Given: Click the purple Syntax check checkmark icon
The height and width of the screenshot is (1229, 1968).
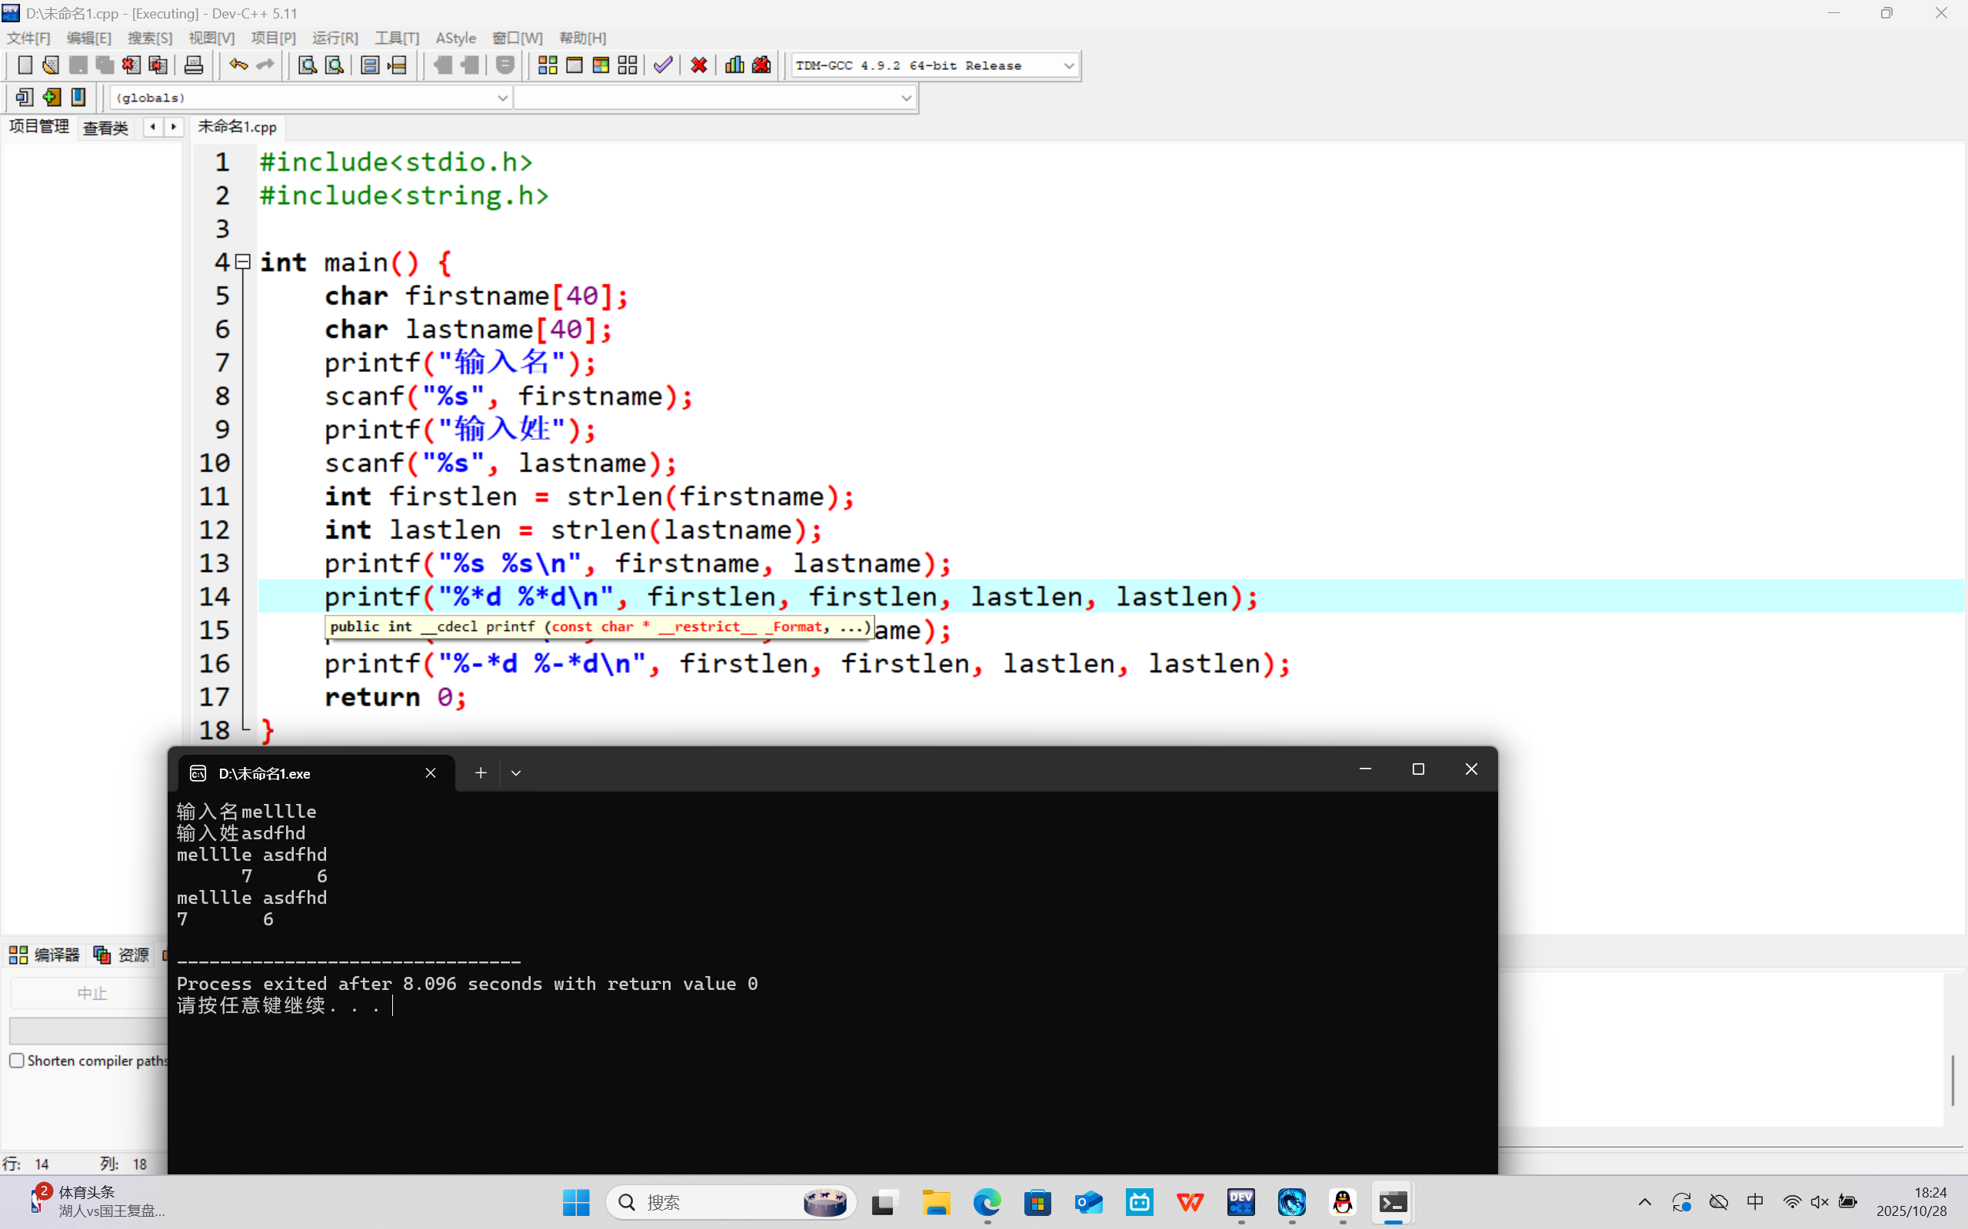Looking at the screenshot, I should pyautogui.click(x=663, y=65).
